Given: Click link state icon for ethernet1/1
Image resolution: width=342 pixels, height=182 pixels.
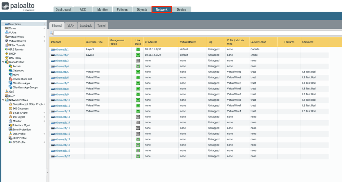Looking at the screenshot, I should (x=138, y=50).
